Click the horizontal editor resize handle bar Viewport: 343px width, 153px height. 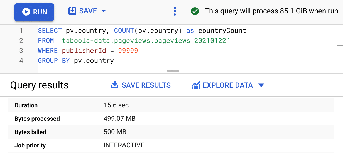tap(173, 71)
